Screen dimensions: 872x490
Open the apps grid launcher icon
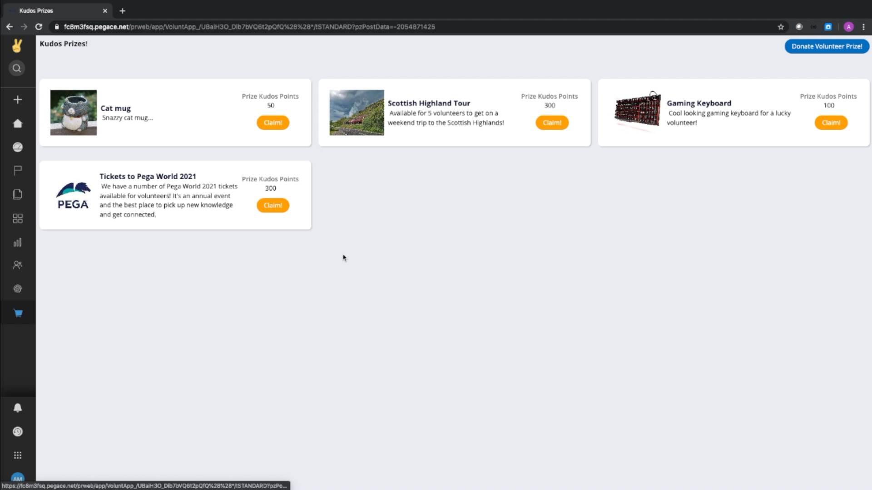[17, 455]
